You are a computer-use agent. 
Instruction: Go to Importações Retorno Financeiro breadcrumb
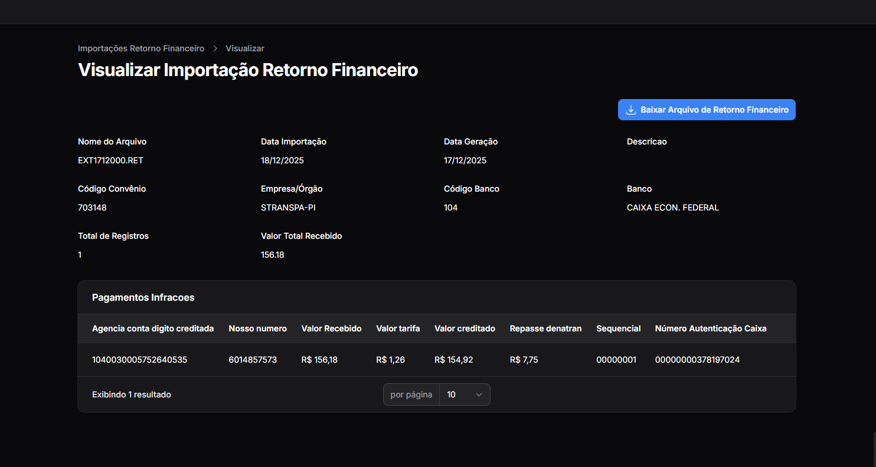[141, 48]
